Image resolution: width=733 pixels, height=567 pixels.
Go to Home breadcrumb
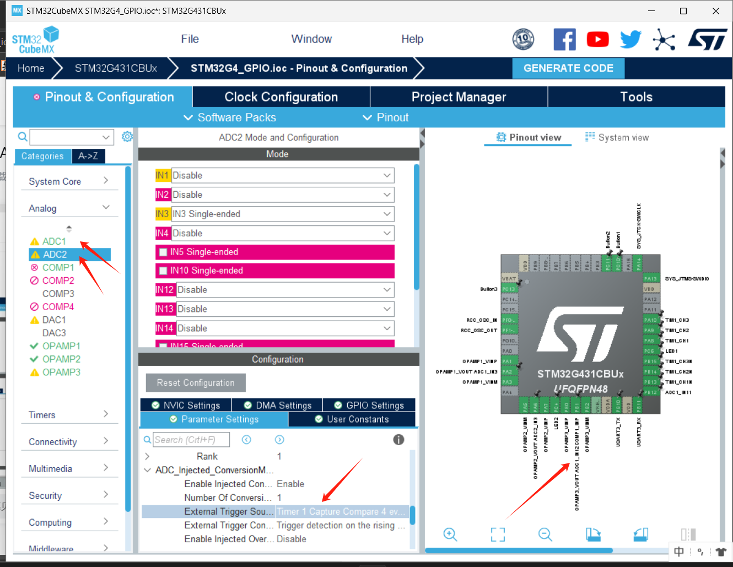pos(31,68)
